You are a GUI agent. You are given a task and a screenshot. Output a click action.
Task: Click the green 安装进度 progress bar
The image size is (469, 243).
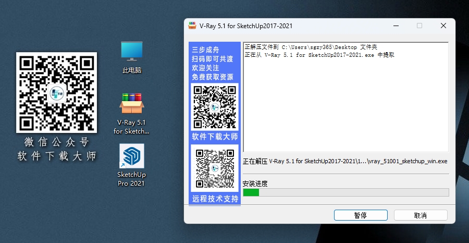(x=346, y=192)
